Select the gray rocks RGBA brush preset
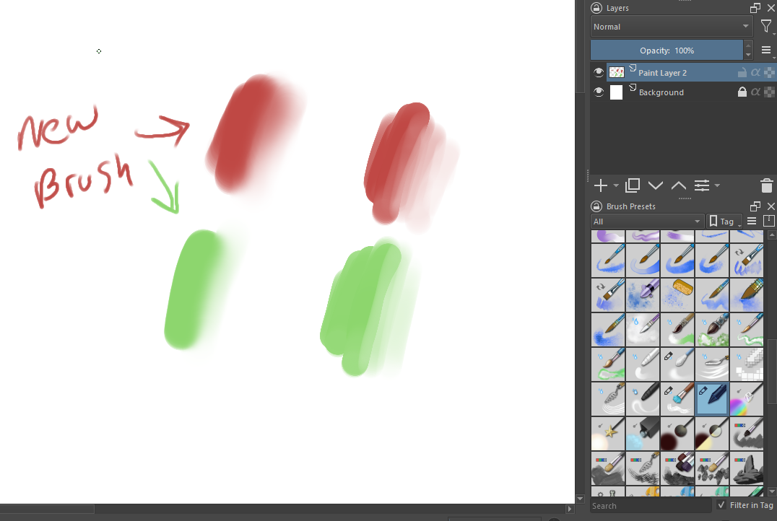 [x=747, y=468]
